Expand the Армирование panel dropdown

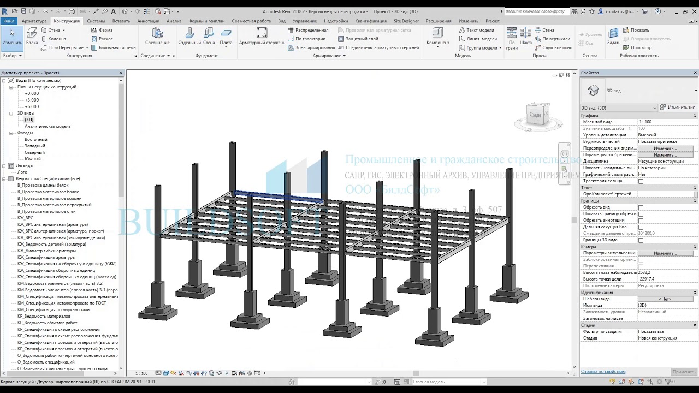[x=329, y=56]
